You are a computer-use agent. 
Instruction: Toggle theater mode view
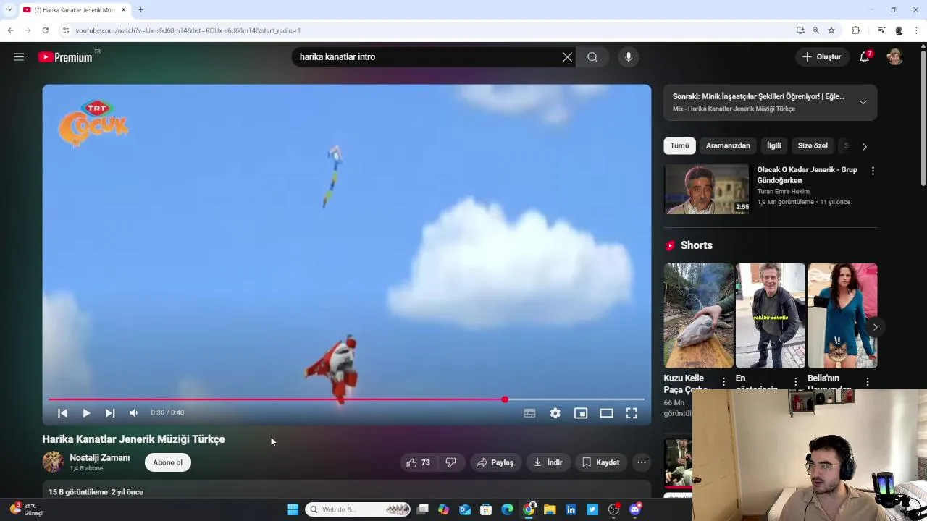[606, 413]
